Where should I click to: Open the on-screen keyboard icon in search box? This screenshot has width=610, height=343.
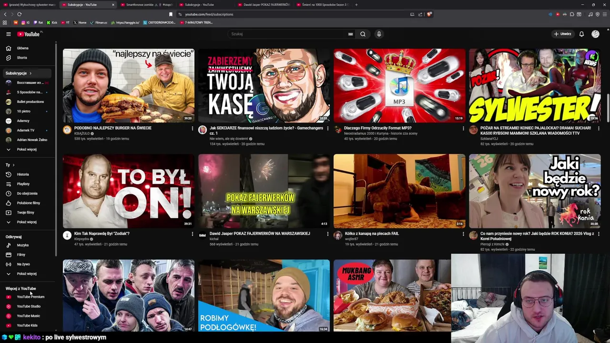coord(350,34)
